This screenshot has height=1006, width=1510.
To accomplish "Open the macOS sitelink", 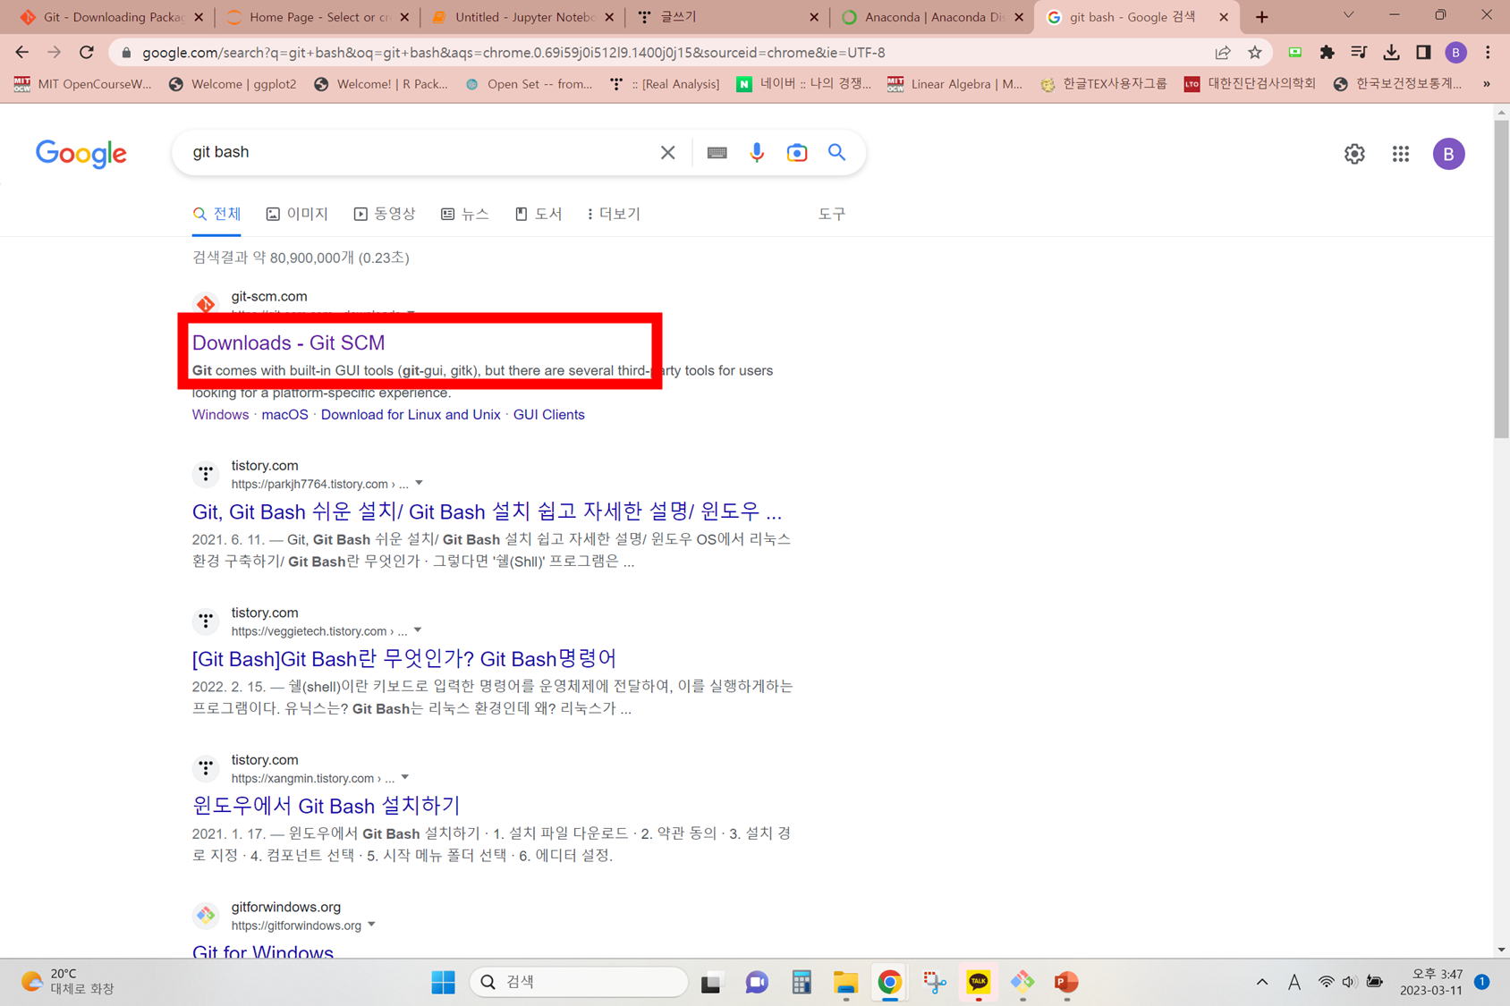I will [284, 415].
